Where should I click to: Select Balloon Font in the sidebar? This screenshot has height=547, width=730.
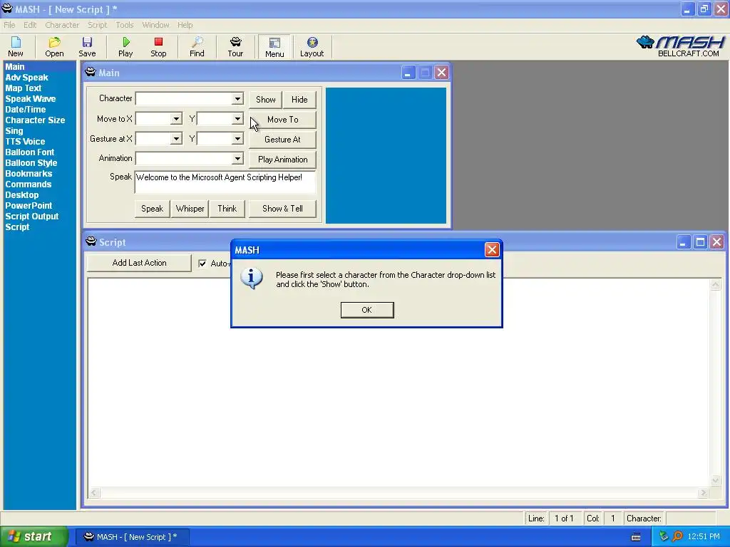click(x=30, y=152)
